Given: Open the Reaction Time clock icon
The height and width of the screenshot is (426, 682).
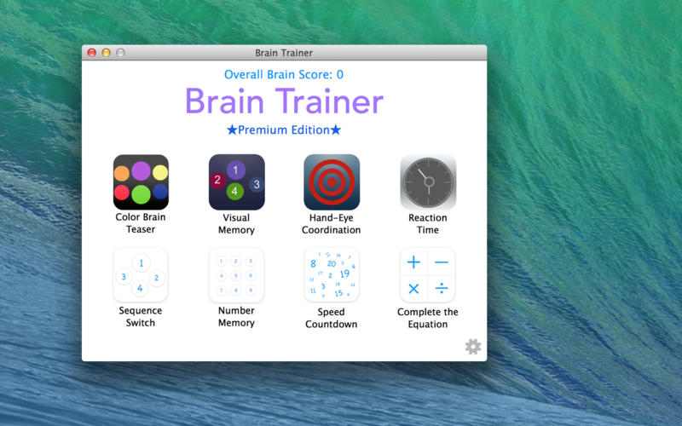Looking at the screenshot, I should (x=428, y=182).
